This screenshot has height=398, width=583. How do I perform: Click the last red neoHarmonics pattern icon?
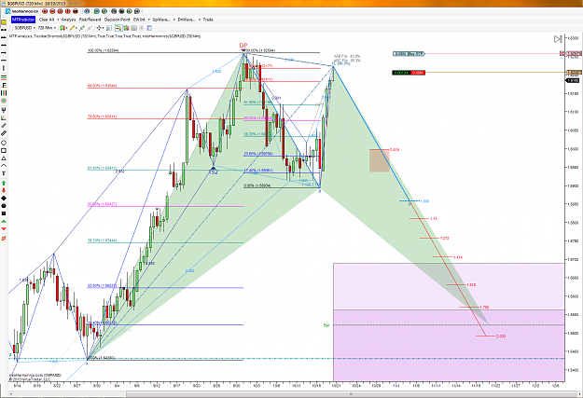coord(76,11)
